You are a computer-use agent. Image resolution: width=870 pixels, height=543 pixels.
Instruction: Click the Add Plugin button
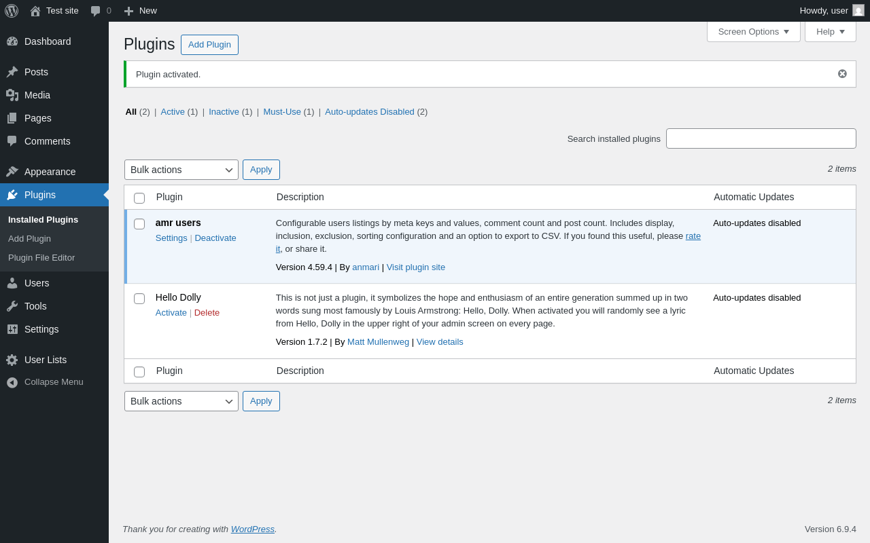click(x=209, y=45)
